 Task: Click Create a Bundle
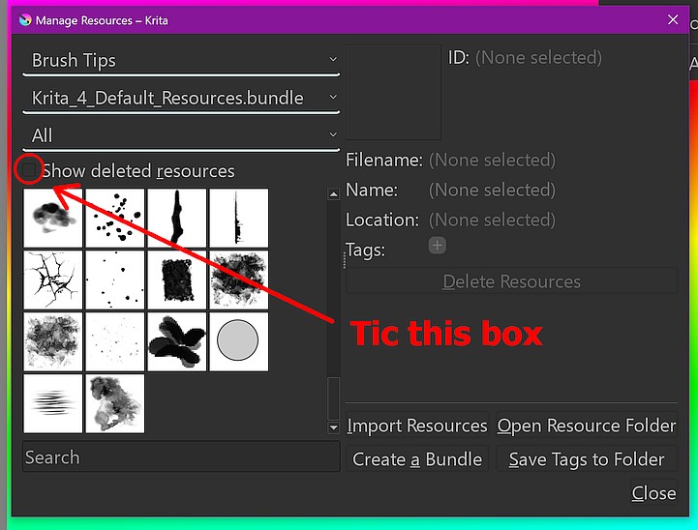coord(417,458)
